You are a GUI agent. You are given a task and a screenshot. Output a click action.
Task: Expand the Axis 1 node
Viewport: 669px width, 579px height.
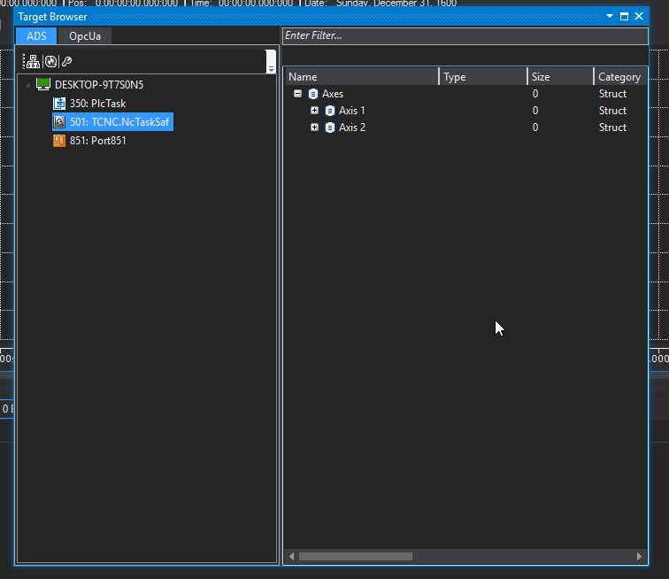(314, 111)
